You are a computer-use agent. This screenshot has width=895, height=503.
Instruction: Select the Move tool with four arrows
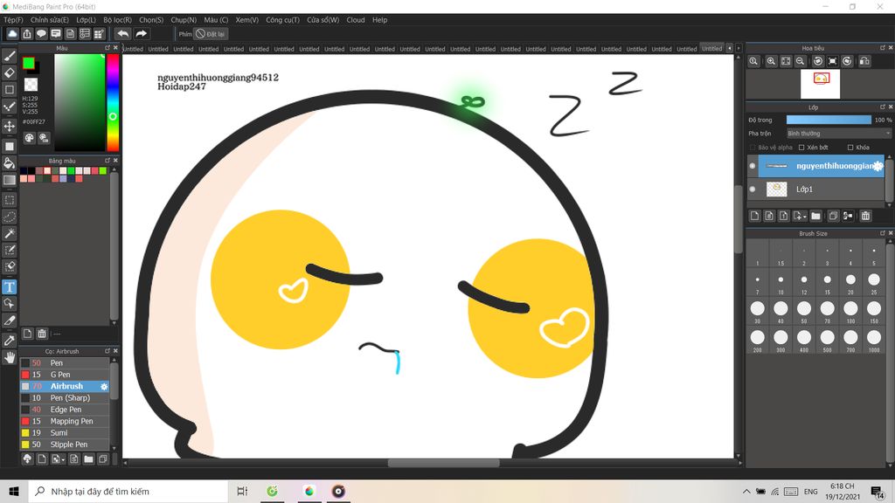[9, 126]
